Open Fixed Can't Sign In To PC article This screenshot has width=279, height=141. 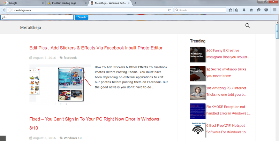tap(94, 124)
